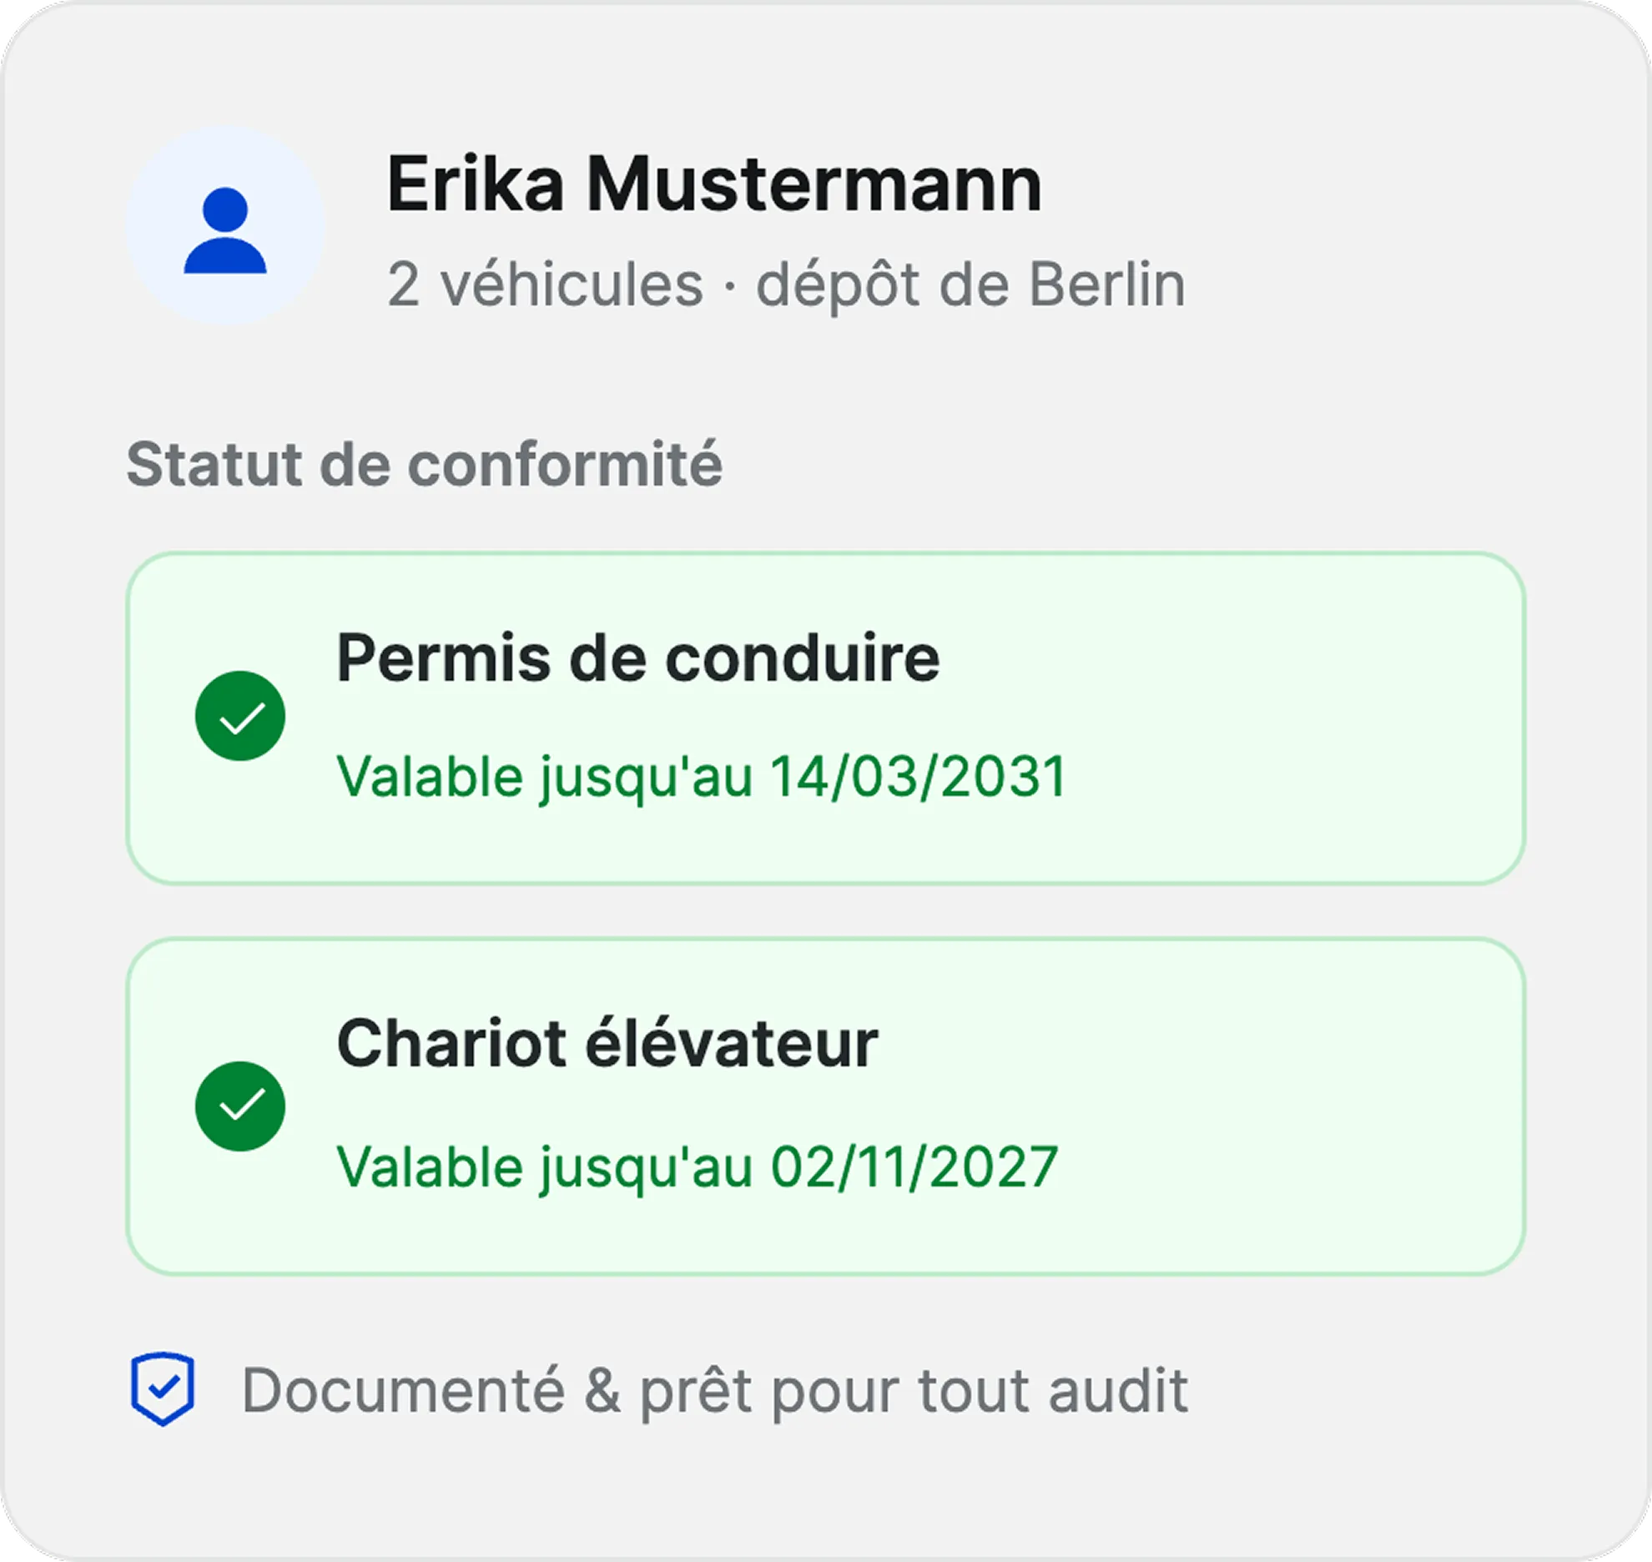Click the green checkmark for Permis de conduire
The height and width of the screenshot is (1562, 1652).
tap(240, 716)
